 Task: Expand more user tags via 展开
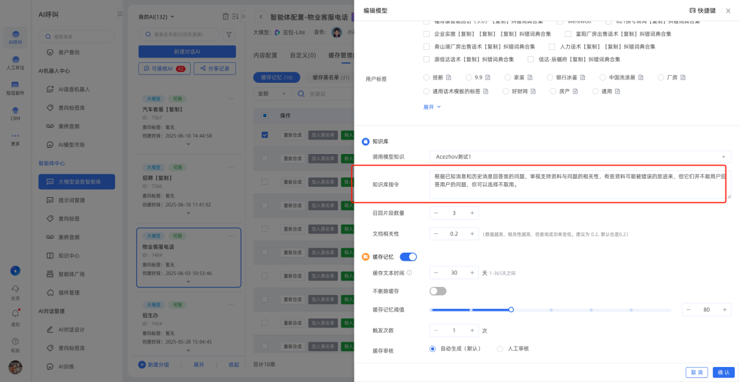click(432, 107)
